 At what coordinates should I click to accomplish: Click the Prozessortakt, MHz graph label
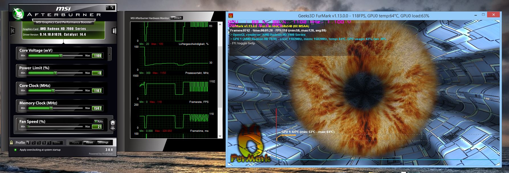197,73
